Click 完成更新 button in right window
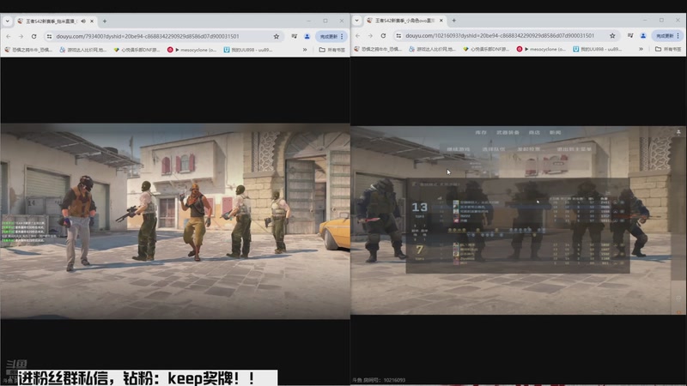The image size is (687, 386). 668,36
